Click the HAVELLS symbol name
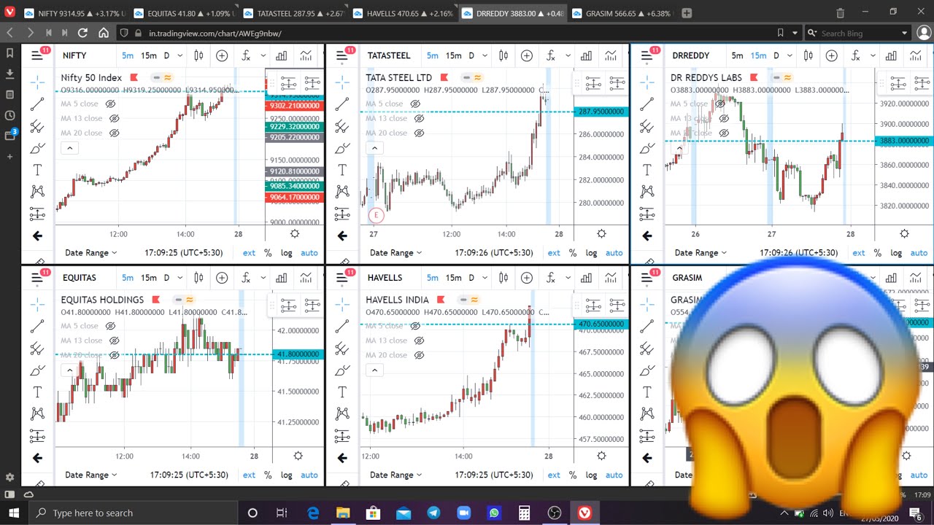Screen dimensions: 934x525 point(384,278)
